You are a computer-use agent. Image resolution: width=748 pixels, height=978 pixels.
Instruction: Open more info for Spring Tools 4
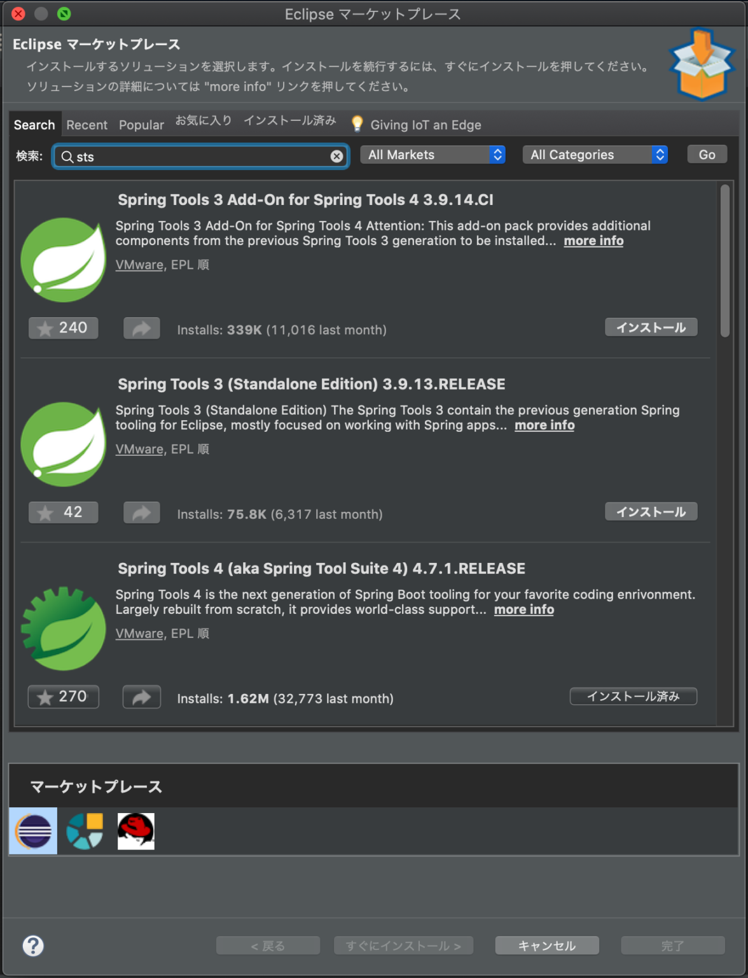tap(523, 610)
